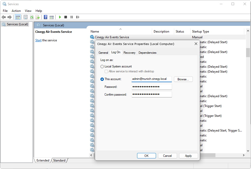Click the Refresh toolbar icon
The height and width of the screenshot is (169, 251).
pos(32,17)
